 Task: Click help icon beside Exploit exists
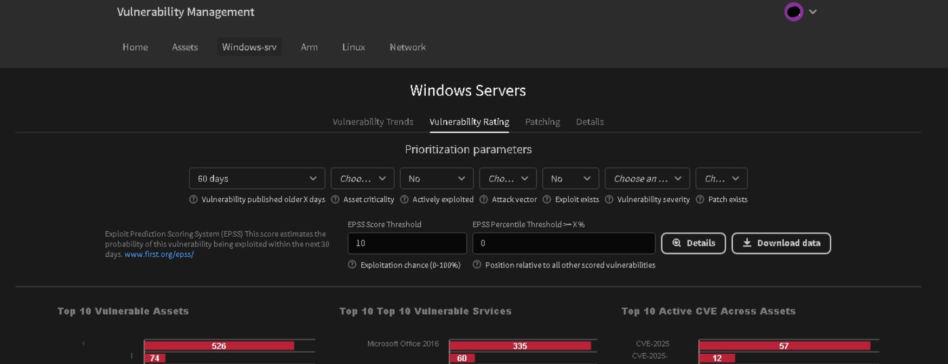(547, 199)
